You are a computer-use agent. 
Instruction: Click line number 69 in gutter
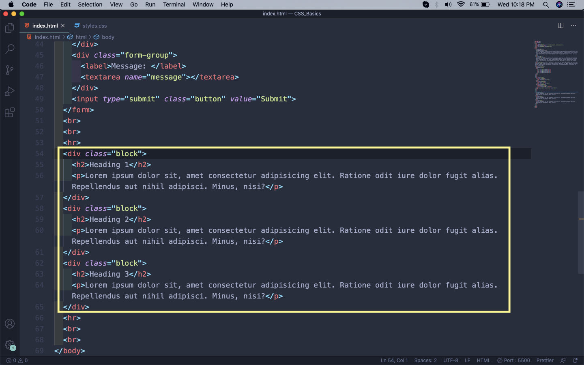coord(39,351)
